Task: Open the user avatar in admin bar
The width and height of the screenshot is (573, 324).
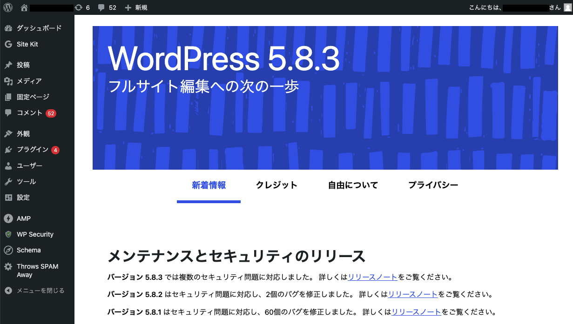Action: point(567,7)
